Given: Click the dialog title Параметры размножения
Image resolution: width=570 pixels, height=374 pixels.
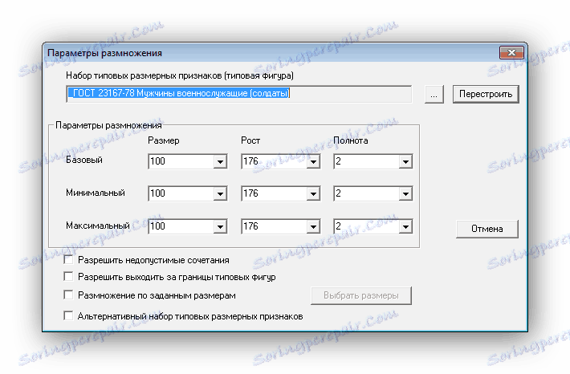Looking at the screenshot, I should tap(104, 53).
